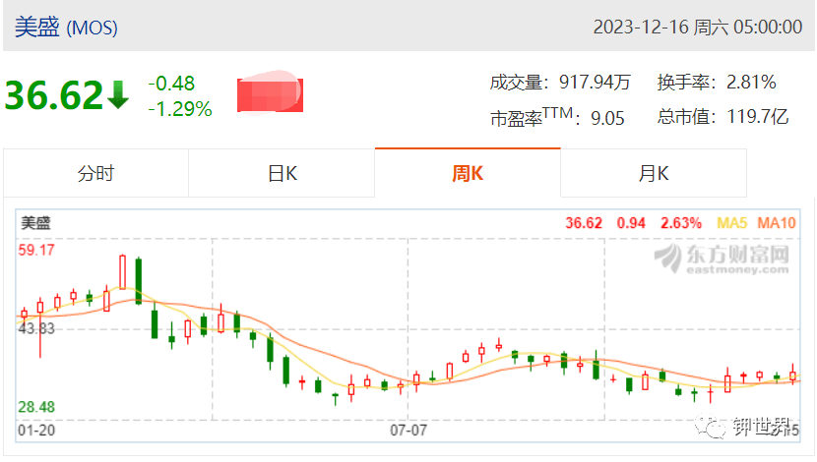
Task: Click the green down-arrow price icon
Action: pos(118,94)
